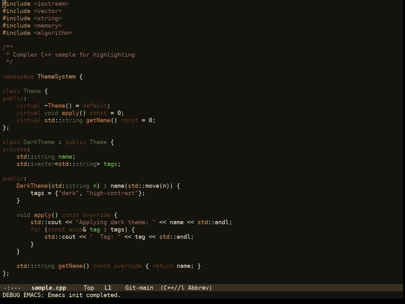Viewport: 405px width, 304px height.
Task: Click the 'Emacs init completed.' echo area message
Action: 84,295
